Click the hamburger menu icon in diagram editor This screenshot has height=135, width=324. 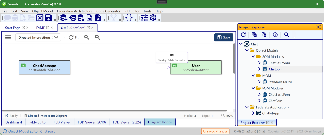(x=8, y=37)
